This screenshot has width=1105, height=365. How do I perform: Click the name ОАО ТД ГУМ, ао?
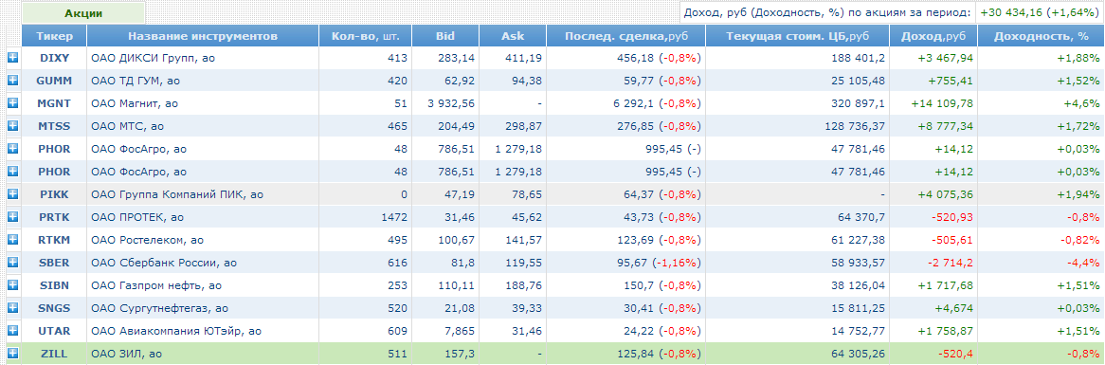pyautogui.click(x=136, y=81)
